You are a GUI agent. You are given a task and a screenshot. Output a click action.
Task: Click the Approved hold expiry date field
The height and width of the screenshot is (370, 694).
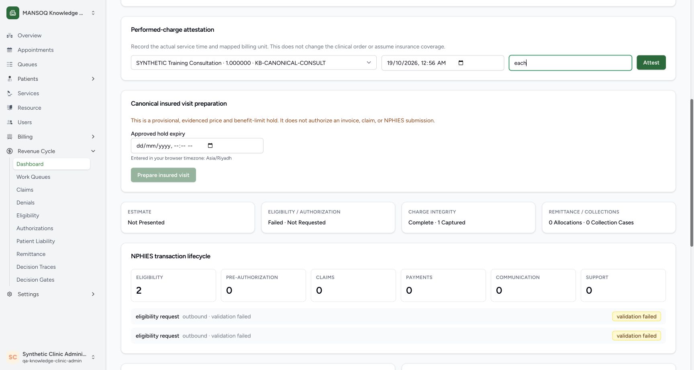pyautogui.click(x=197, y=145)
